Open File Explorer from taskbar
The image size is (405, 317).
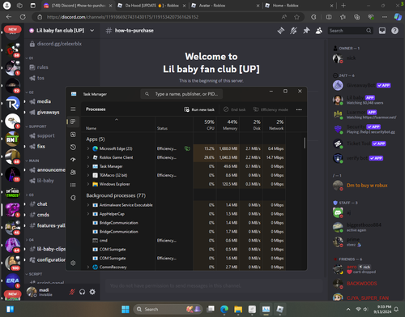pyautogui.click(x=238, y=309)
